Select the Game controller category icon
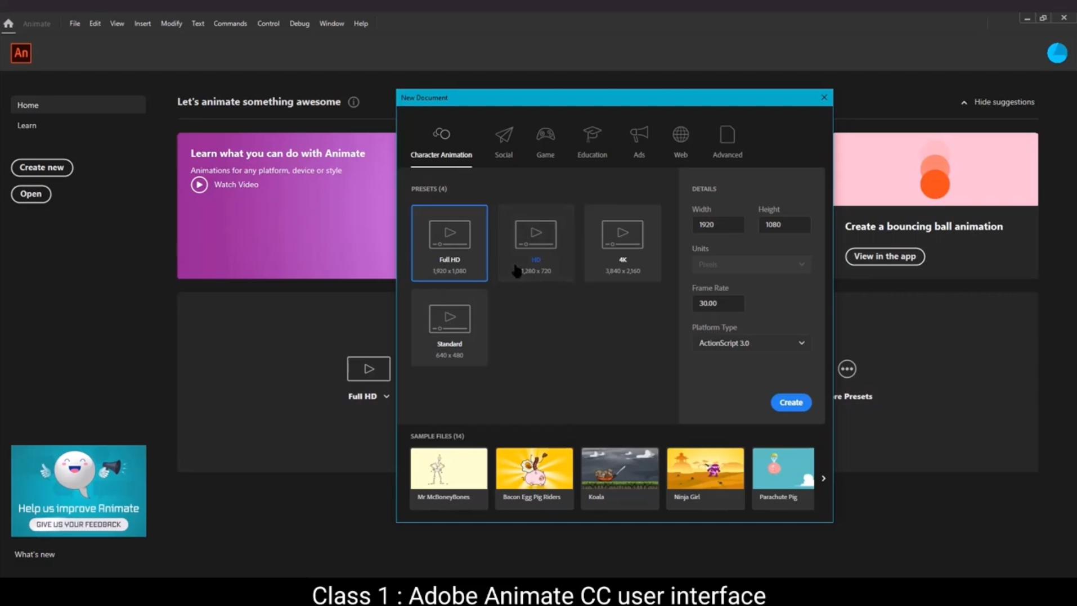The image size is (1077, 606). [545, 134]
